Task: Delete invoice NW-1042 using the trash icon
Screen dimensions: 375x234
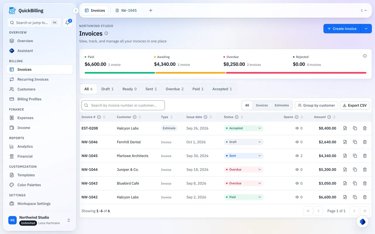Action: 365,197
